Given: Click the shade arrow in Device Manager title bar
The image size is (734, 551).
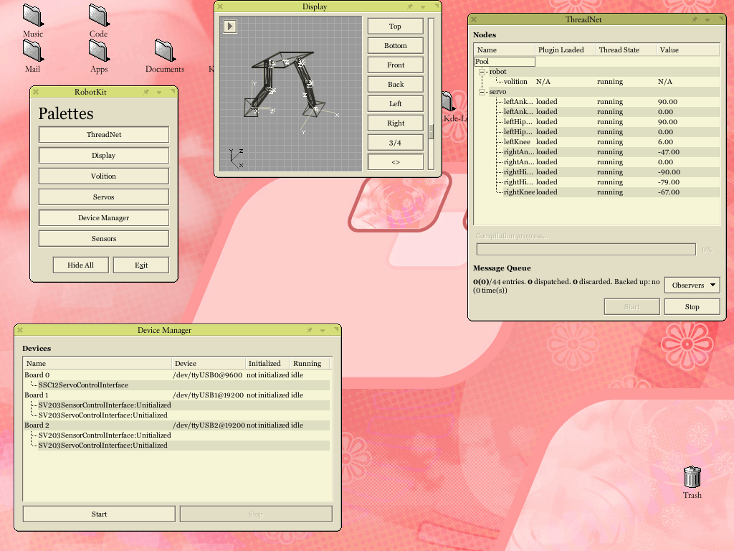Looking at the screenshot, I should point(323,330).
